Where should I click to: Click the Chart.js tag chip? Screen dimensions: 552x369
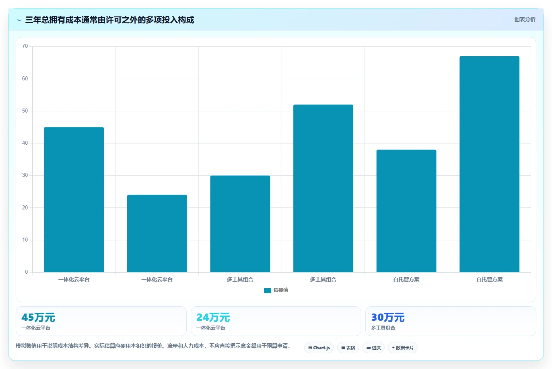click(319, 348)
